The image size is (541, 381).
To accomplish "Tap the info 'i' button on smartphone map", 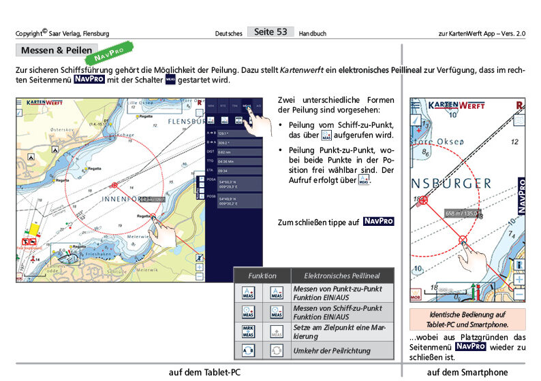I will click(519, 265).
